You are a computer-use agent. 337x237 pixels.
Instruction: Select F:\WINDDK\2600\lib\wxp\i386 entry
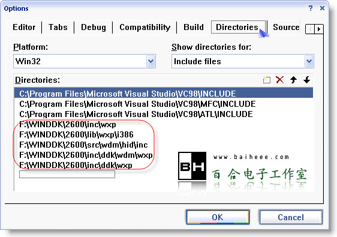click(x=76, y=134)
